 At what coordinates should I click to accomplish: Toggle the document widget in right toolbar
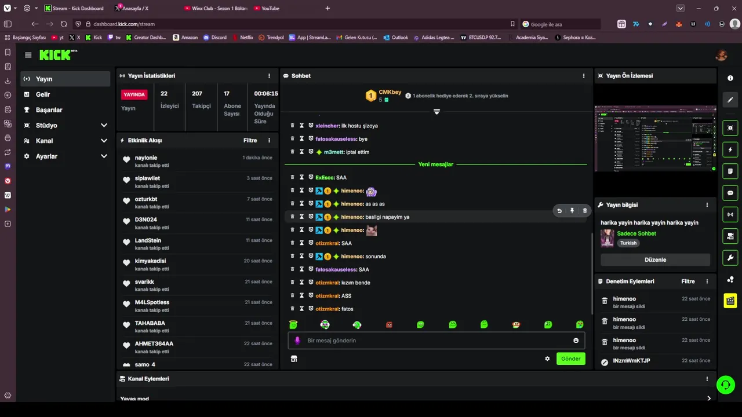click(730, 171)
